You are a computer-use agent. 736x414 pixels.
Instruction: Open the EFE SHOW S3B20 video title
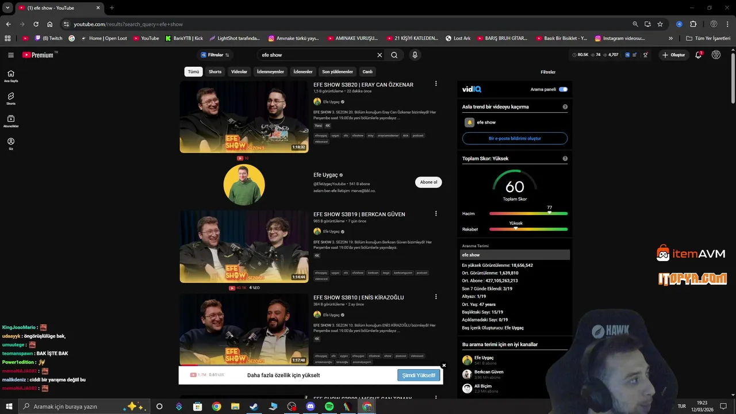click(x=363, y=85)
